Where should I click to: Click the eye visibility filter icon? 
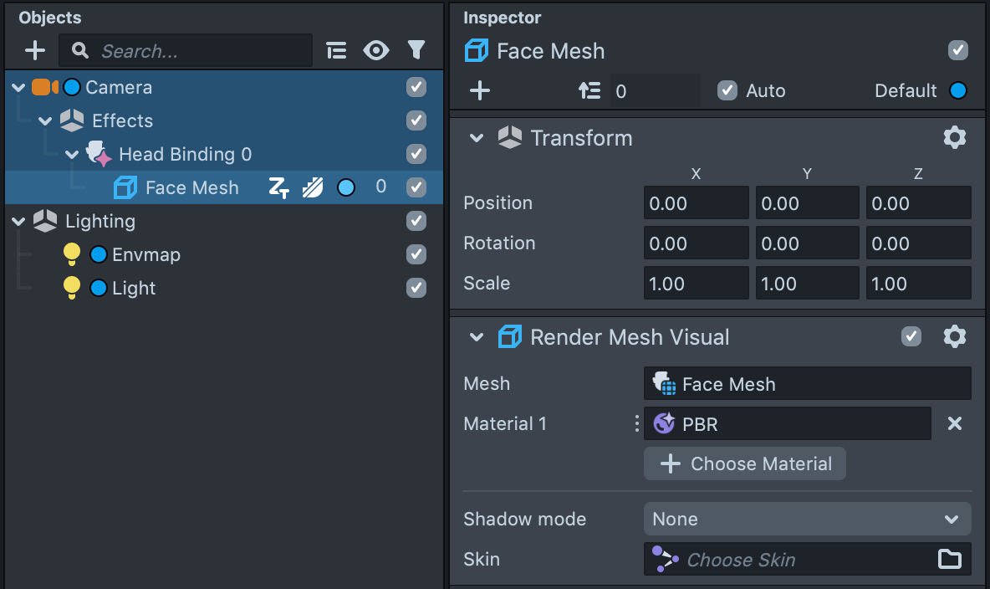[x=376, y=51]
